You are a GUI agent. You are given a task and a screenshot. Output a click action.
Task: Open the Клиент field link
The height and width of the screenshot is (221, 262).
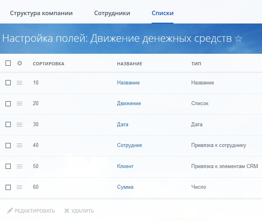point(125,166)
